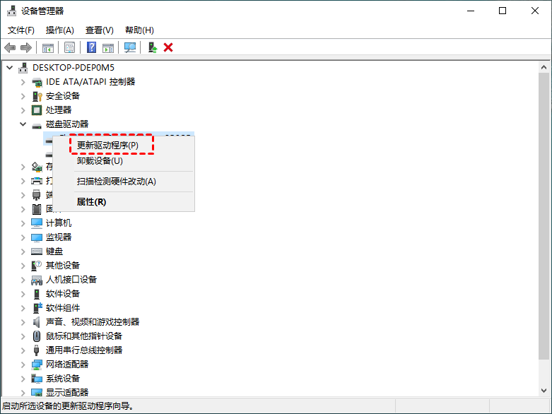This screenshot has width=552, height=414.
Task: Expand the IDE ATA/ATAPI 控制器 node
Action: pos(23,83)
